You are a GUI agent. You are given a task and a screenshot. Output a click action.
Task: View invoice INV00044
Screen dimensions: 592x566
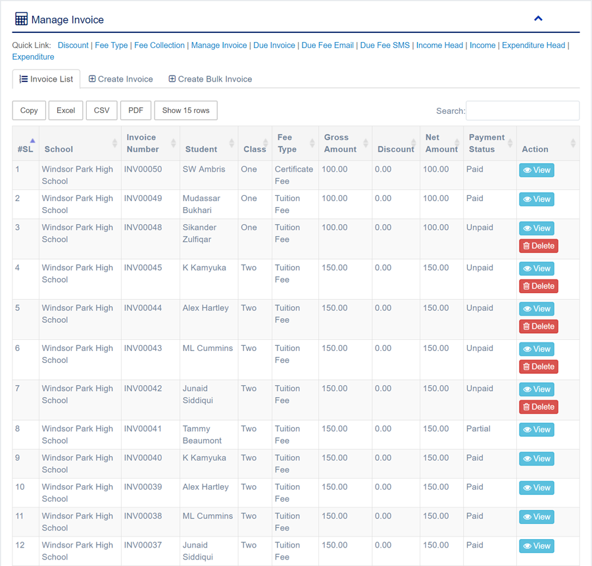[x=537, y=309]
